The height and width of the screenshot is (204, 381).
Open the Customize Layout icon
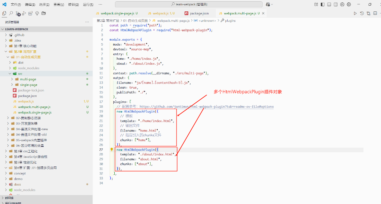point(316,4)
